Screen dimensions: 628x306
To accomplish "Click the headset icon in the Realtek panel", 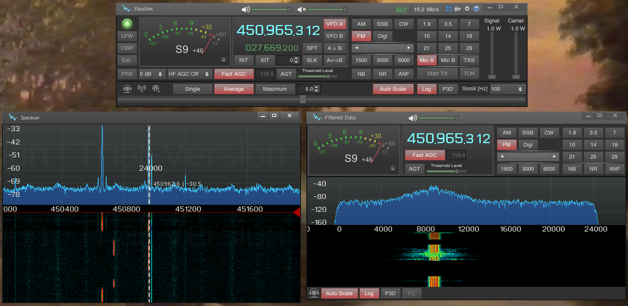I will click(x=127, y=89).
